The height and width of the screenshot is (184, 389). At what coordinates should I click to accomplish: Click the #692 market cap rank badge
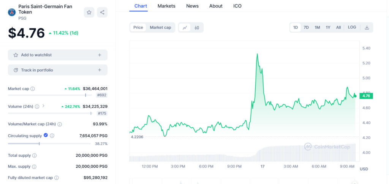pos(102,95)
